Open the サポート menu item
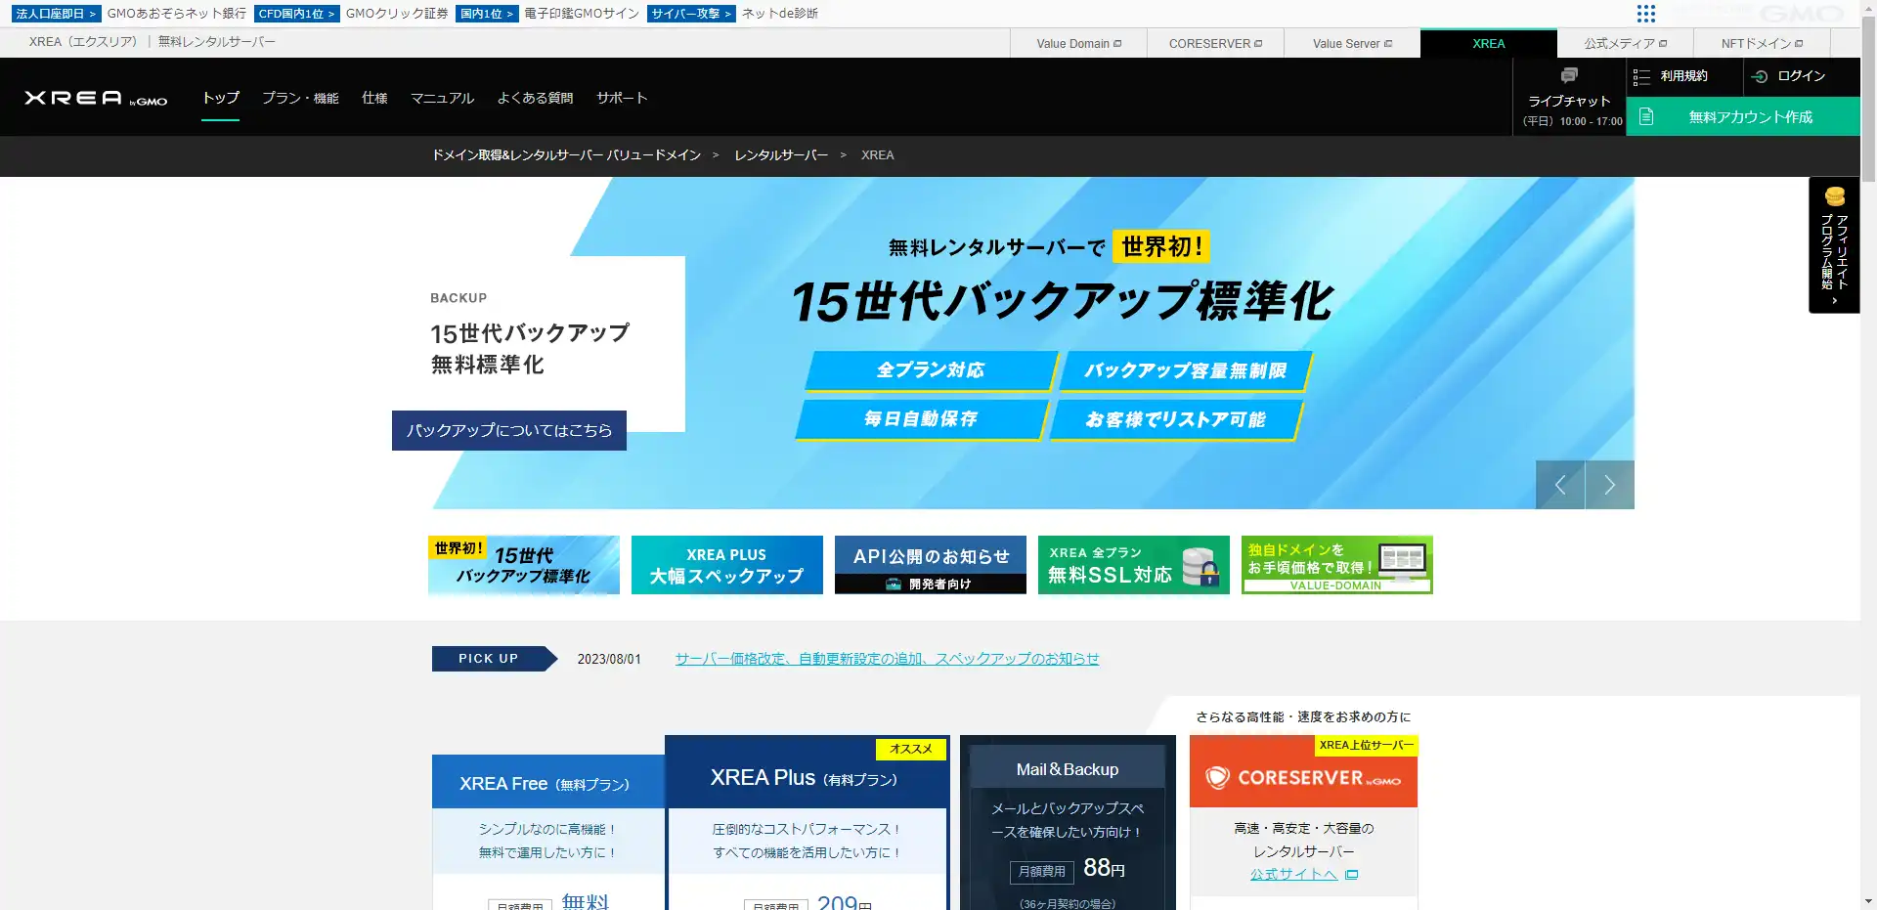The width and height of the screenshot is (1877, 910). pyautogui.click(x=622, y=98)
